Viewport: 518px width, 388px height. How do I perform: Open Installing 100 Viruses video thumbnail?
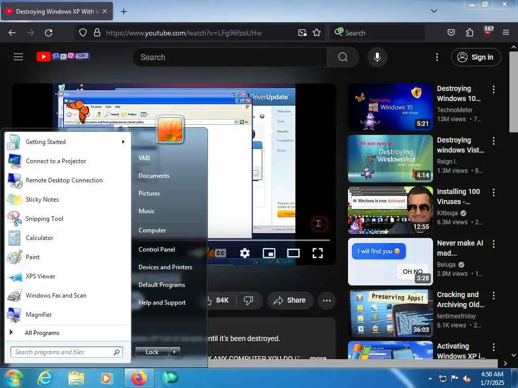coord(390,210)
